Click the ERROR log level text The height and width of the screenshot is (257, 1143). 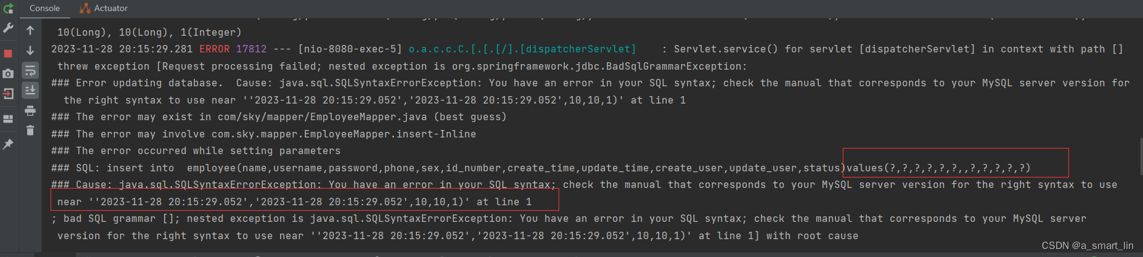[215, 49]
